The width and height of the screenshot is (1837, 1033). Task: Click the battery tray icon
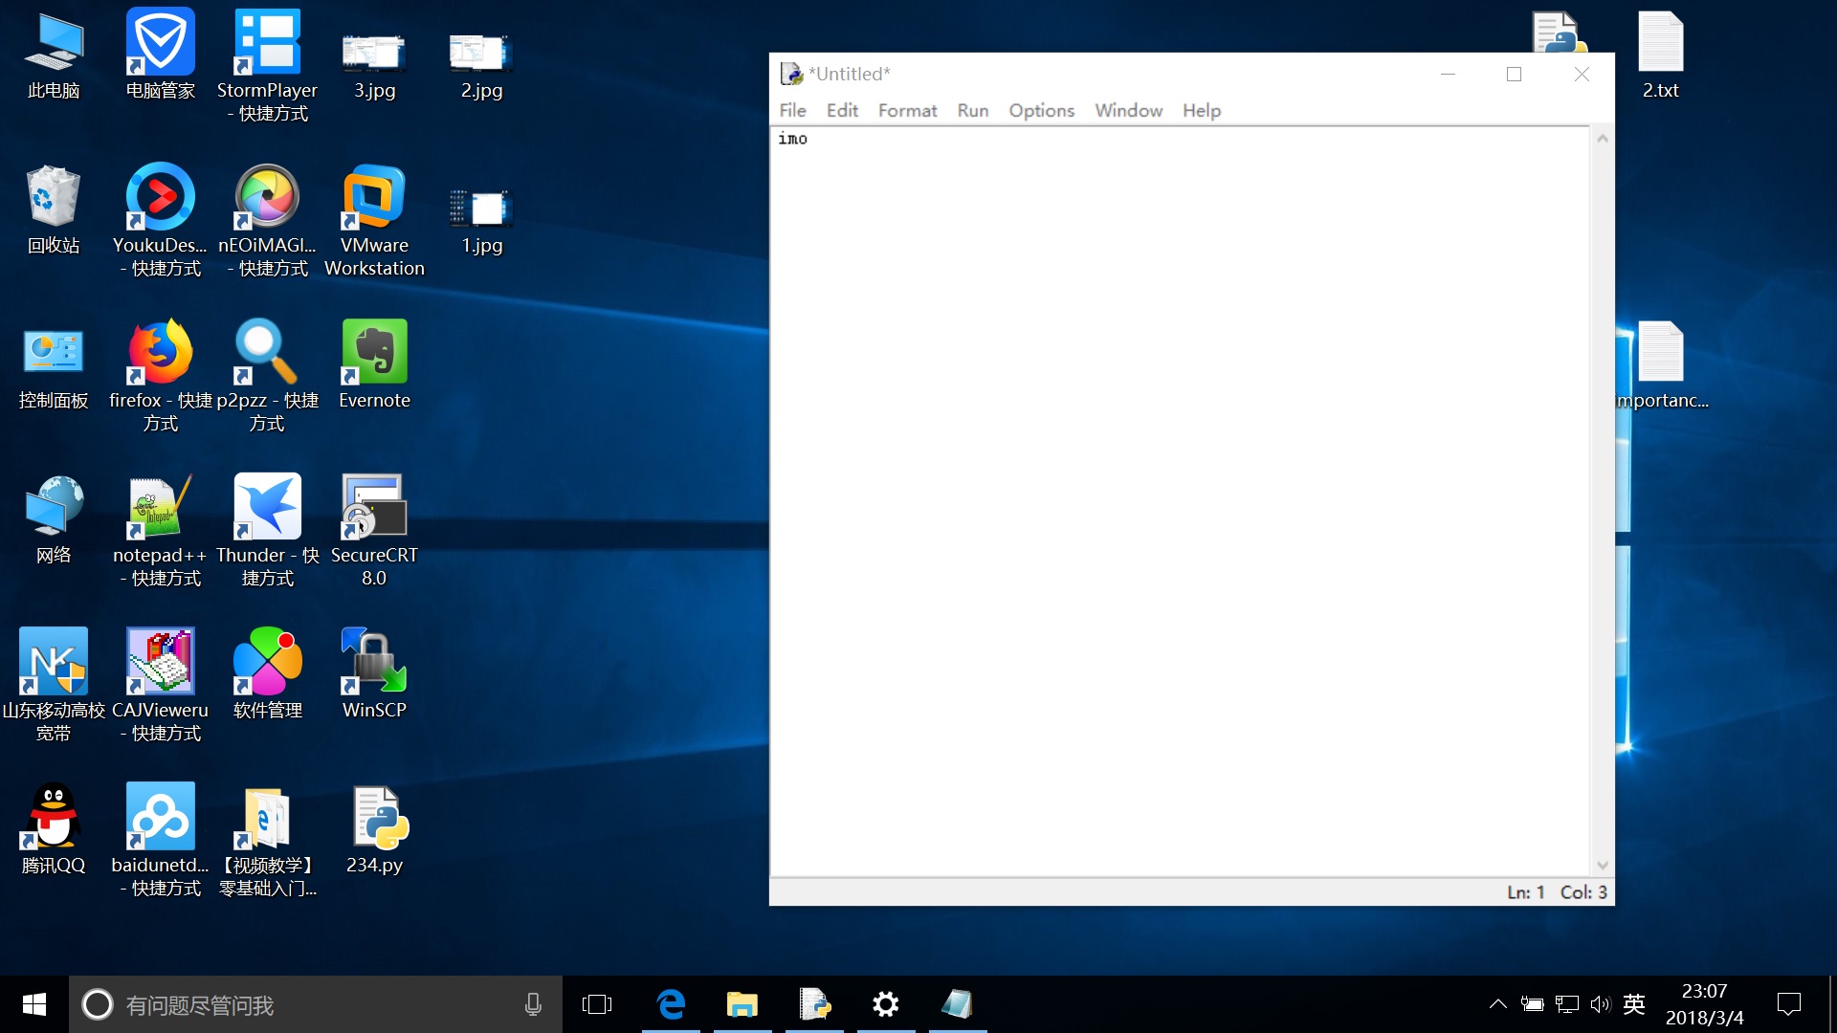(x=1533, y=1004)
